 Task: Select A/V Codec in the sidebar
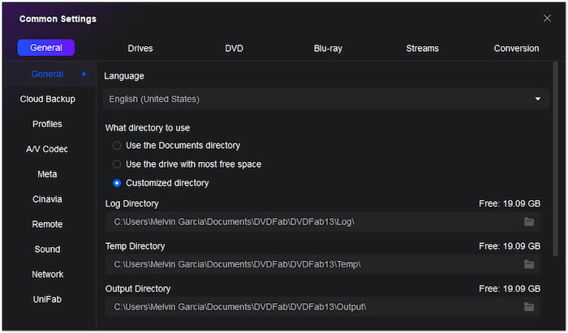tap(47, 149)
